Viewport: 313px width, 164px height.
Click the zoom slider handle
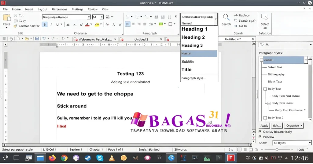(x=277, y=149)
